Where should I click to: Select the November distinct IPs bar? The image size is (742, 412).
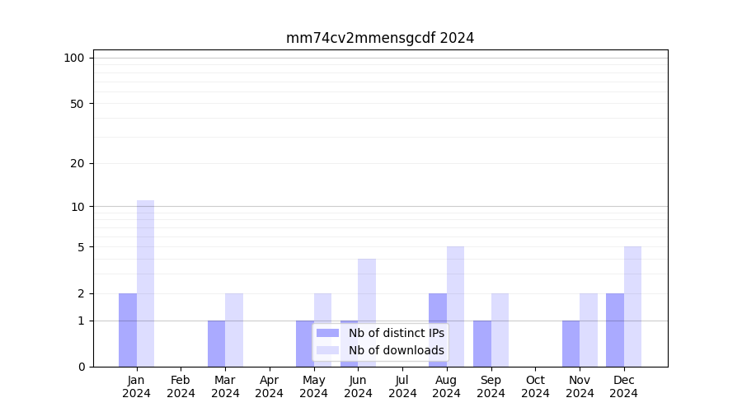tap(571, 344)
